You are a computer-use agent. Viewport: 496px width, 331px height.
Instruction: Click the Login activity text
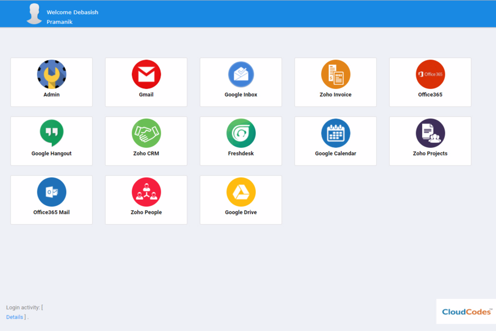(23, 308)
